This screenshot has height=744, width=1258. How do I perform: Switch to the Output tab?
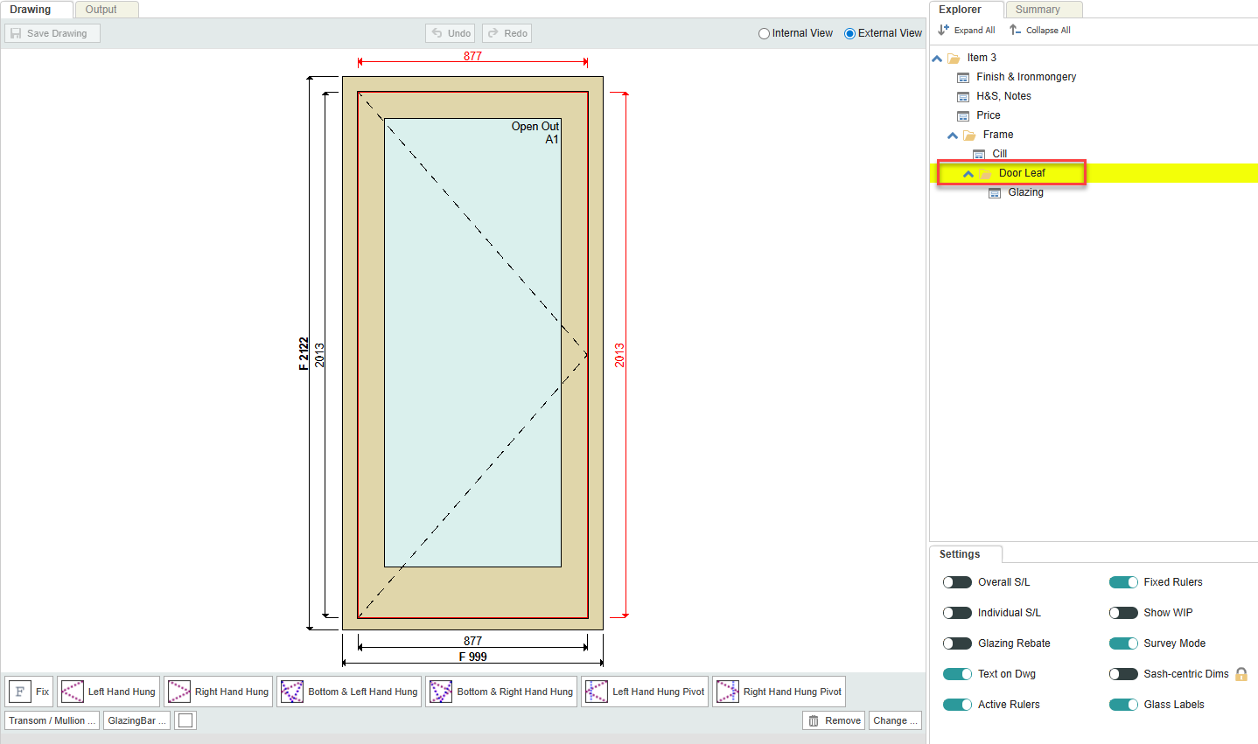click(x=101, y=10)
